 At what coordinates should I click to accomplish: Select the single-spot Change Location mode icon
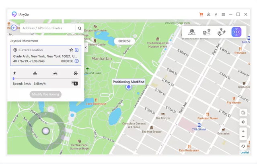point(192,32)
